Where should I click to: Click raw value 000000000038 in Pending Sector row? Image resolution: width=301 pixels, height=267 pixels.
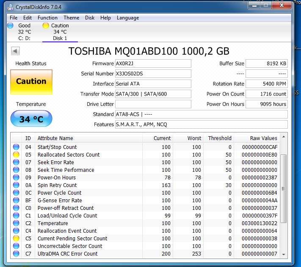260,238
